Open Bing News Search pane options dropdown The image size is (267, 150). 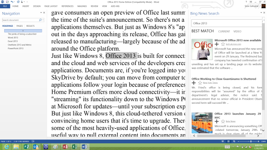pos(261,13)
